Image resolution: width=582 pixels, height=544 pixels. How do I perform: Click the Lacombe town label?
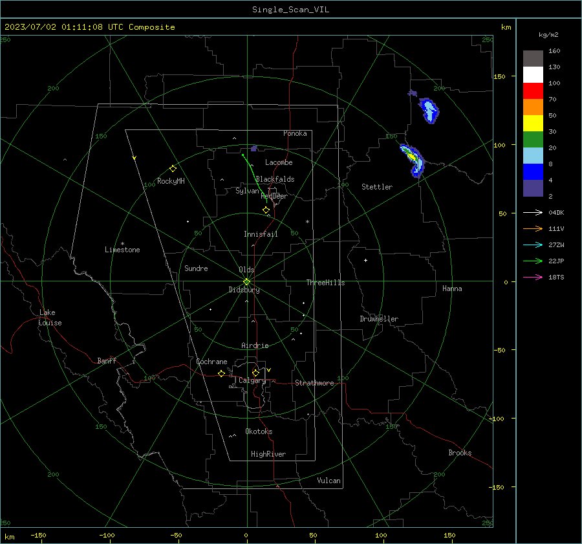point(279,162)
